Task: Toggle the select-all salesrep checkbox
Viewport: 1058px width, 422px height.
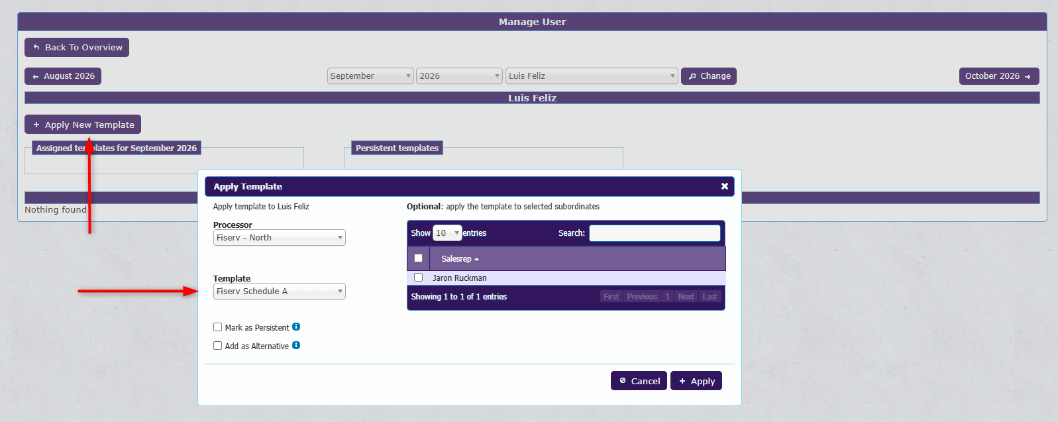Action: [x=418, y=258]
